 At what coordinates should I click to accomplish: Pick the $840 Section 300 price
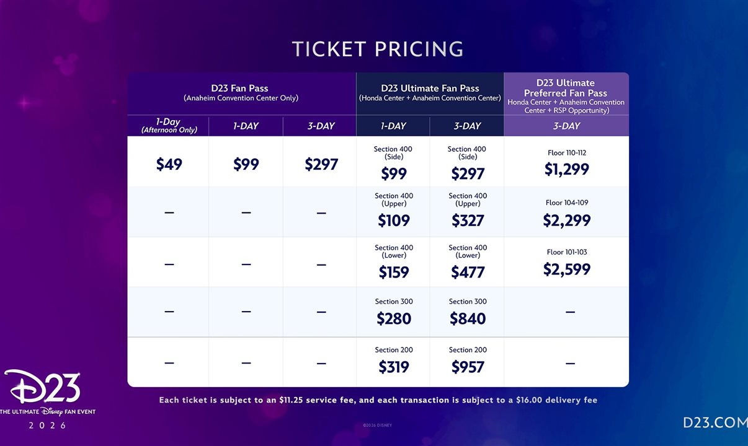coord(468,318)
